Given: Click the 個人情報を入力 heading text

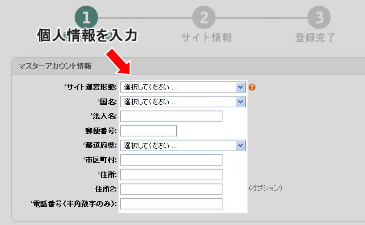Looking at the screenshot, I should (87, 35).
